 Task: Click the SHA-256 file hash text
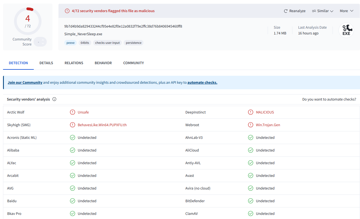coord(123,26)
